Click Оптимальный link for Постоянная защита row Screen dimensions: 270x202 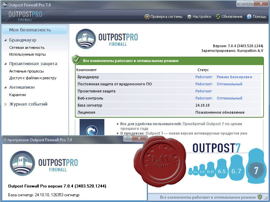(230, 84)
